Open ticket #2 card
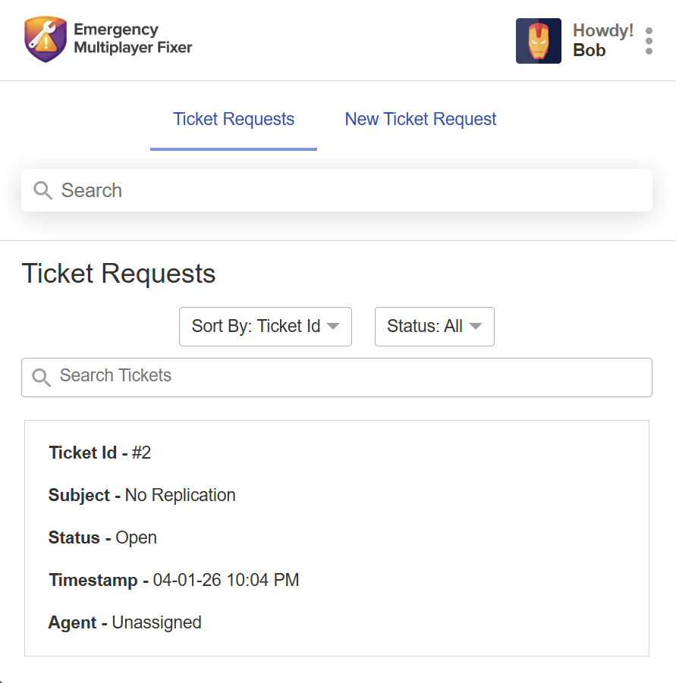 tap(336, 538)
